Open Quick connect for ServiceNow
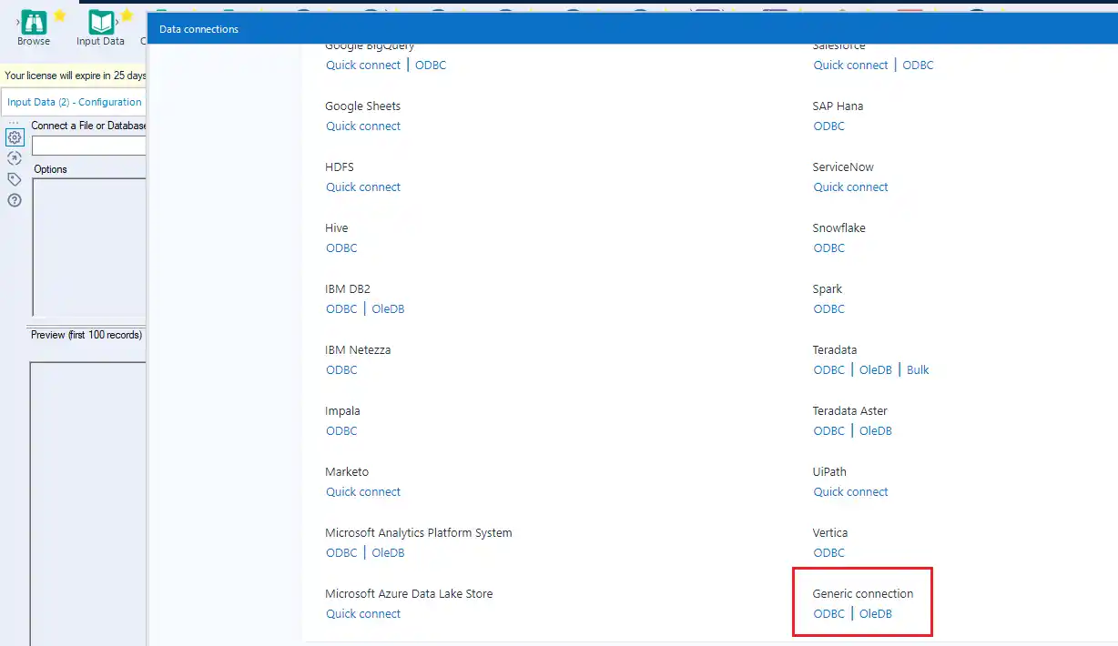The height and width of the screenshot is (646, 1118). pyautogui.click(x=850, y=187)
